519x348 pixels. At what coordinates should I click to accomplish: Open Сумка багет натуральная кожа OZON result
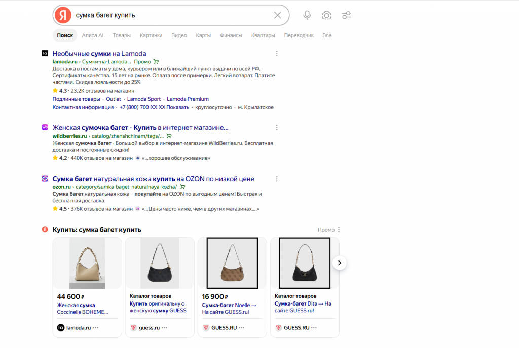coord(153,179)
